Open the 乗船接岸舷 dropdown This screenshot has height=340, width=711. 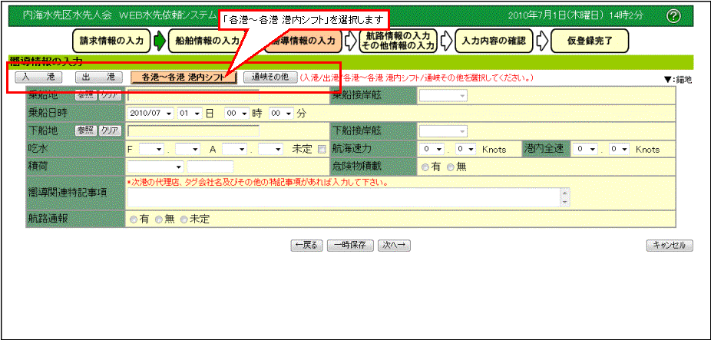[444, 96]
